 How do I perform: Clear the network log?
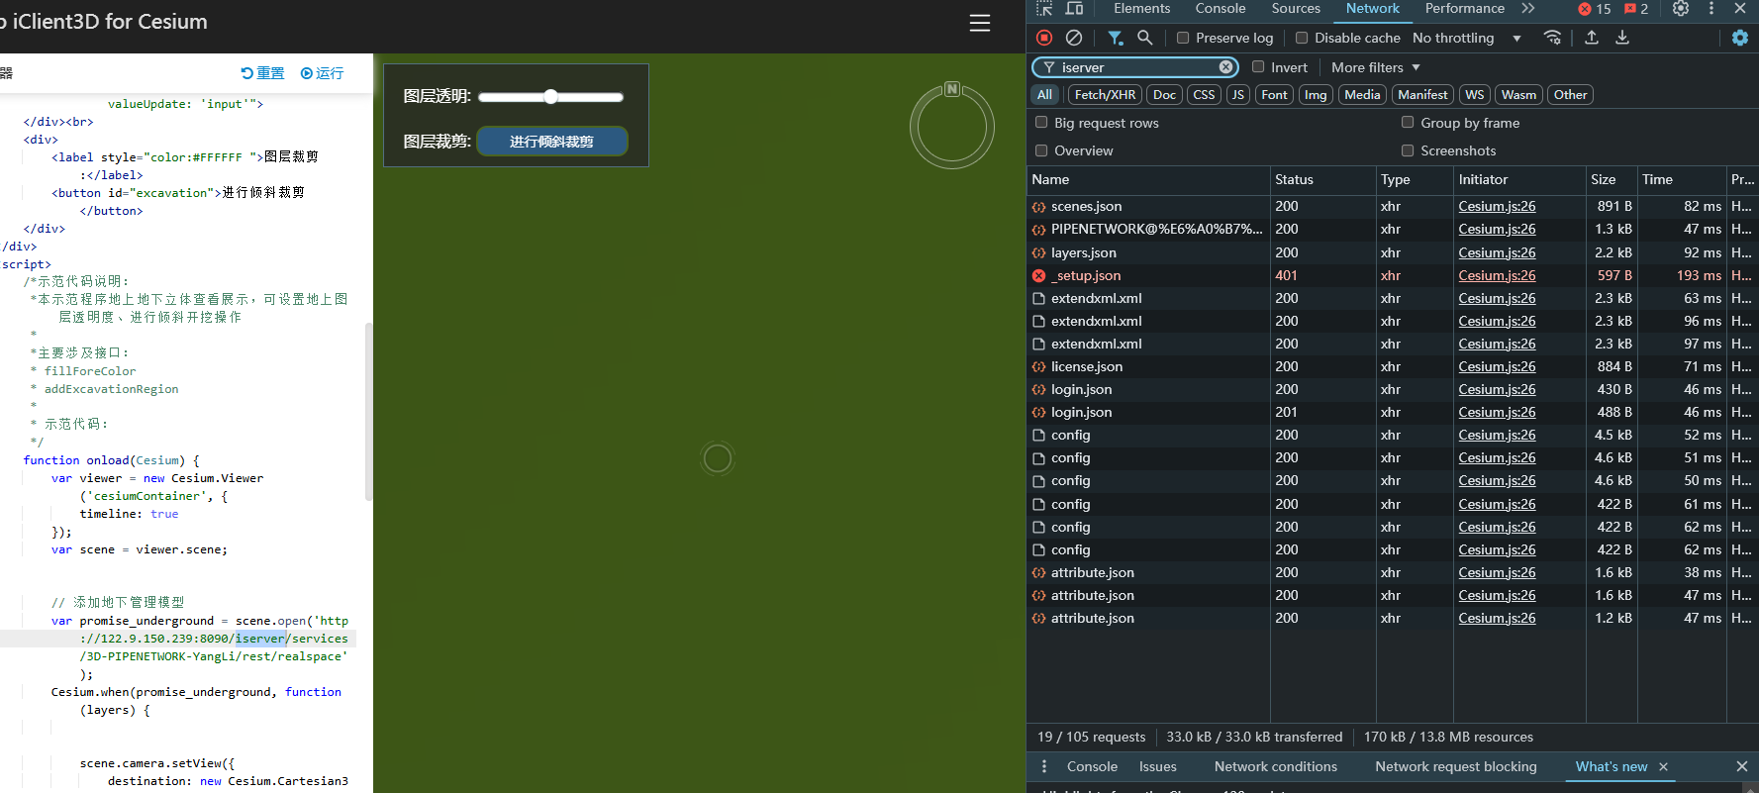1074,38
